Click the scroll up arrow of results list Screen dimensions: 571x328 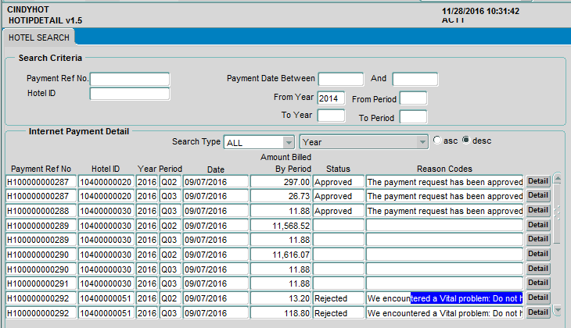[x=558, y=179]
